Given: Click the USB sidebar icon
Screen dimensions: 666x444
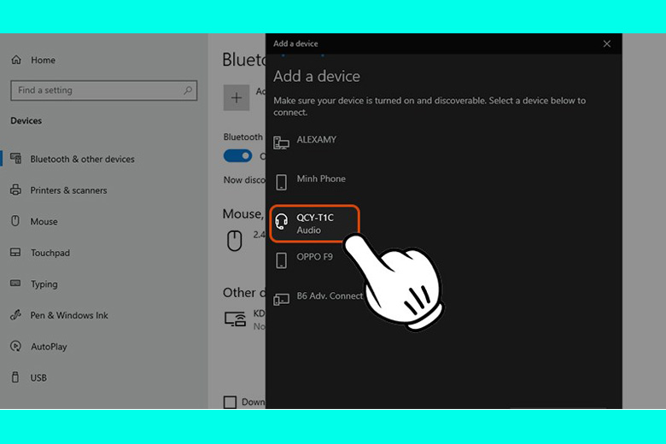Looking at the screenshot, I should tap(15, 377).
